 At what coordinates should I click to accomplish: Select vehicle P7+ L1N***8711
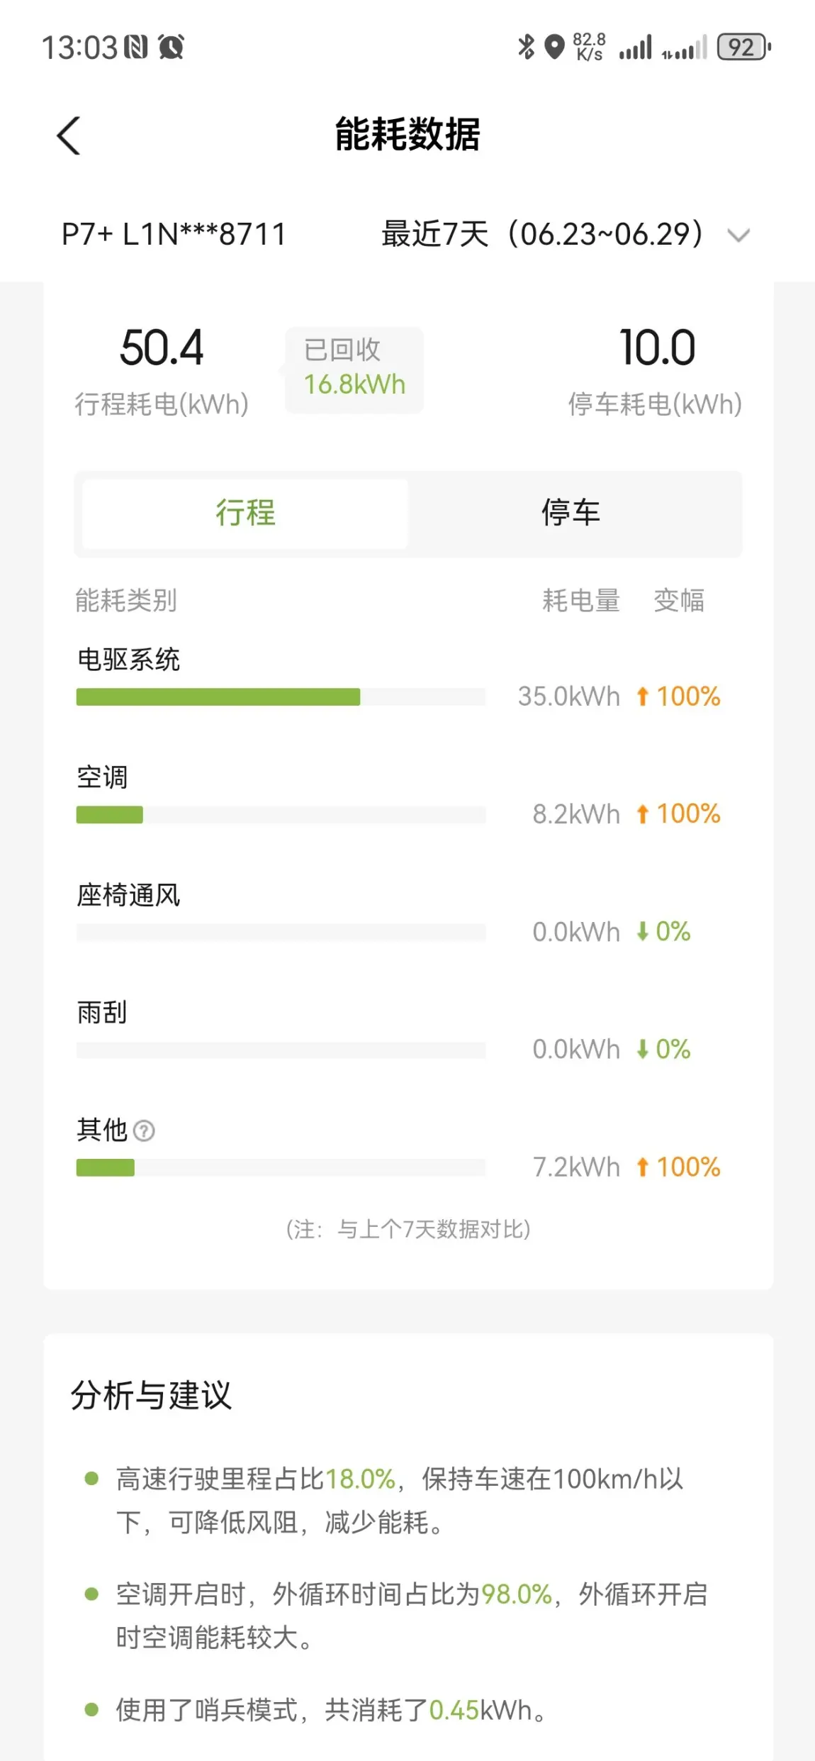tap(174, 234)
